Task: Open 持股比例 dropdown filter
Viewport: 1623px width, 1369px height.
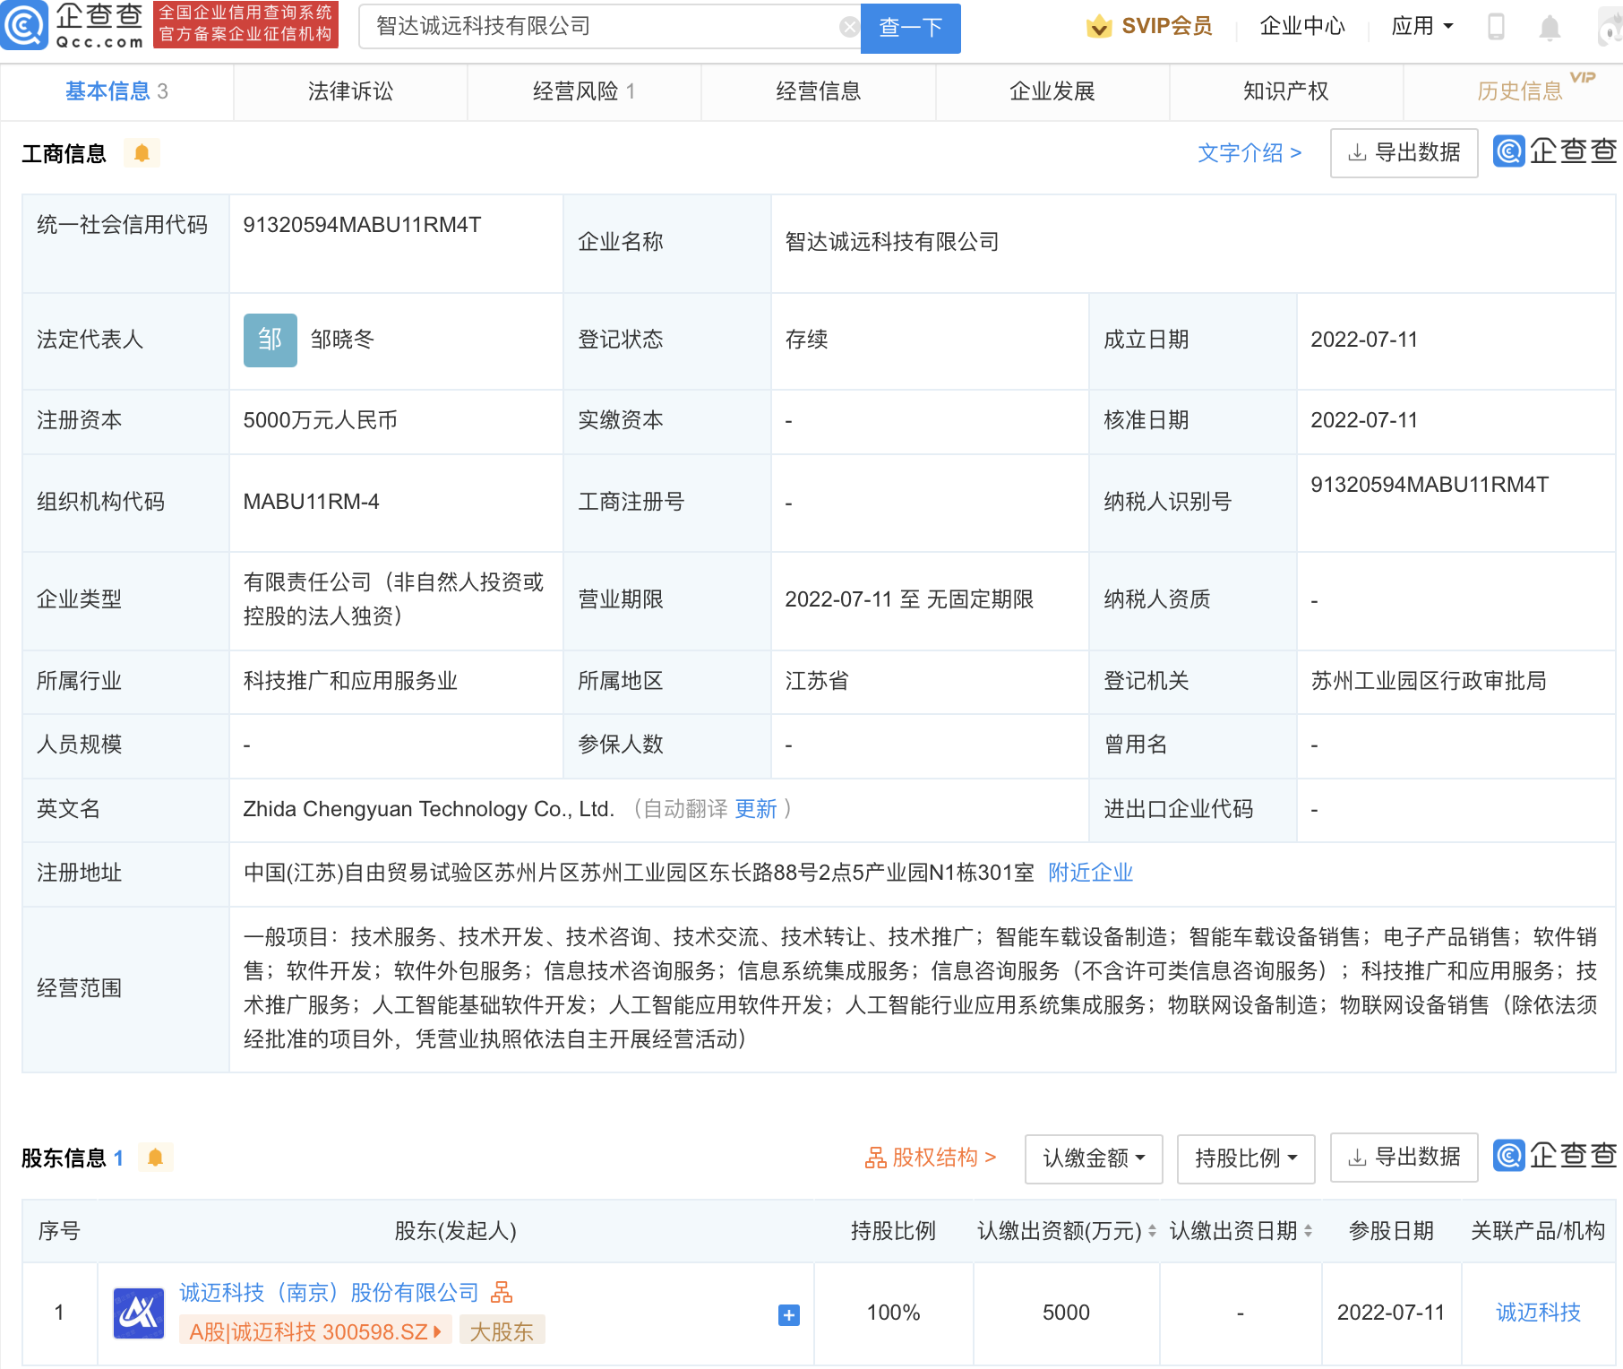Action: (x=1246, y=1158)
